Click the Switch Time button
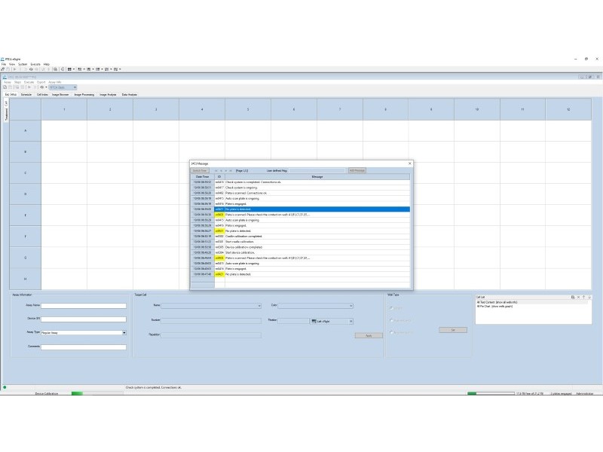Viewport: 603px width, 452px height. click(200, 171)
